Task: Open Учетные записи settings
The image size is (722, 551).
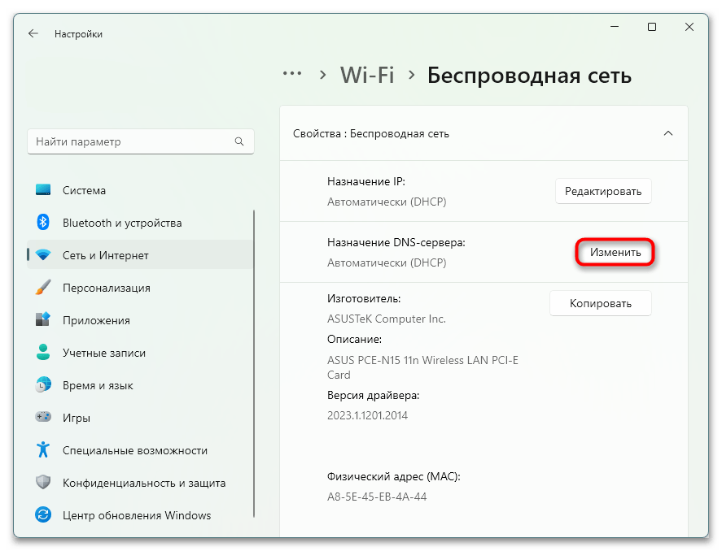Action: click(x=140, y=353)
